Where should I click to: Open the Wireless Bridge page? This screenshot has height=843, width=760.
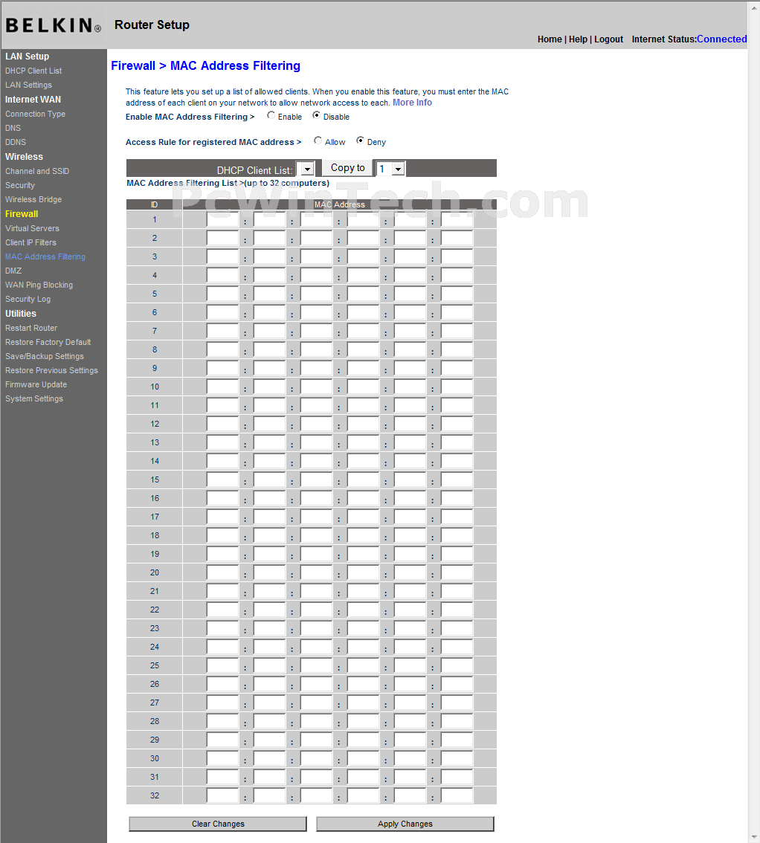pos(33,199)
